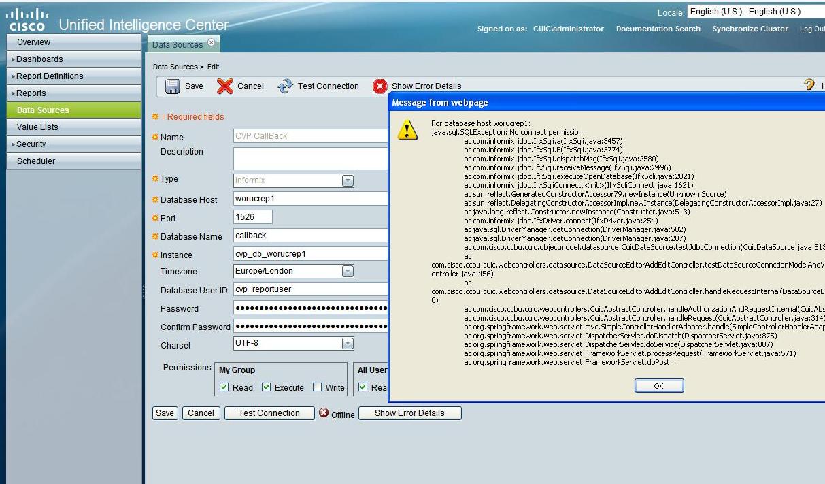Click the Password field
Viewport: 825px width, 484px height.
[311, 308]
